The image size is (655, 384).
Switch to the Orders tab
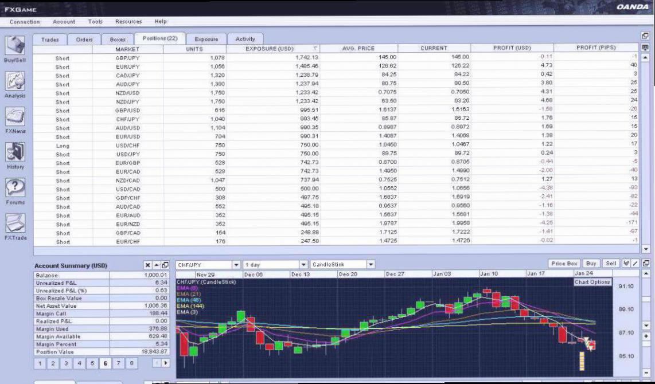click(x=84, y=39)
